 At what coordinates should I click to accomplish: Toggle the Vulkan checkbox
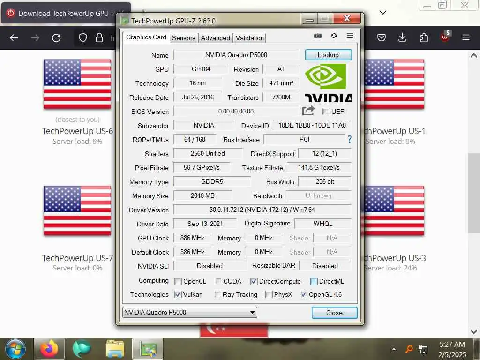click(x=178, y=294)
